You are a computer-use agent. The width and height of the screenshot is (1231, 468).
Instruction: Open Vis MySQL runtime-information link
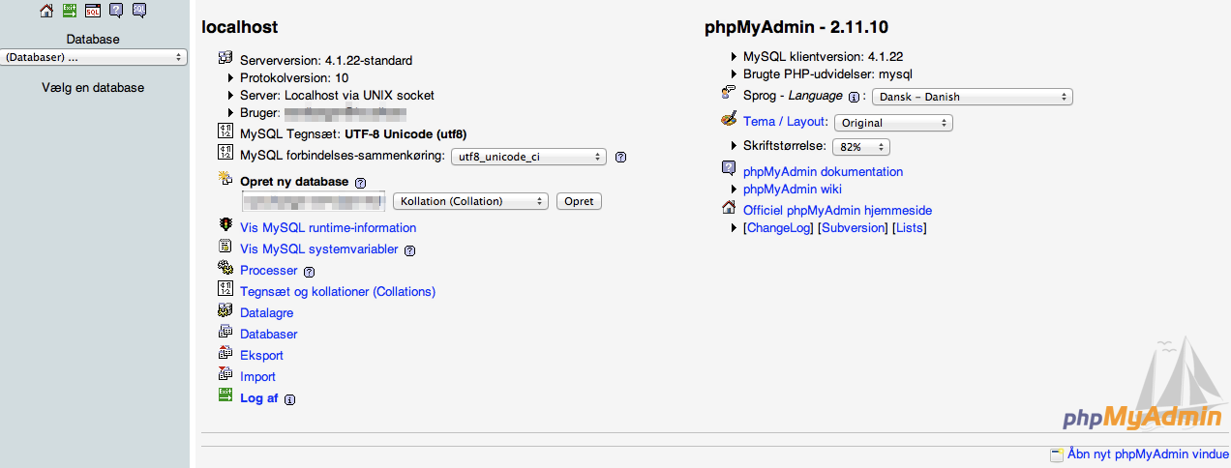(x=328, y=228)
